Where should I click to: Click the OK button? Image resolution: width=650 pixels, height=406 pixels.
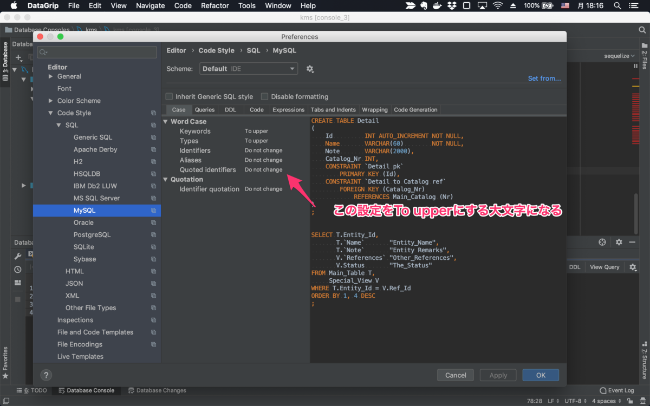[541, 375]
